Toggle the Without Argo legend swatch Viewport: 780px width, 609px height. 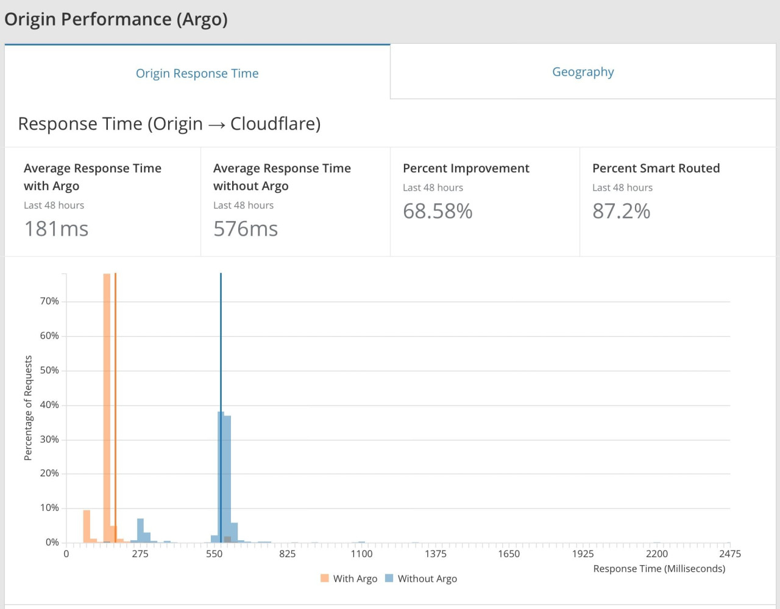(x=389, y=579)
